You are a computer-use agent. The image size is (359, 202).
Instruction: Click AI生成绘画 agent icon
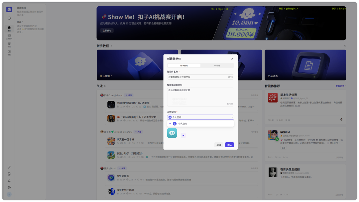tap(111, 178)
